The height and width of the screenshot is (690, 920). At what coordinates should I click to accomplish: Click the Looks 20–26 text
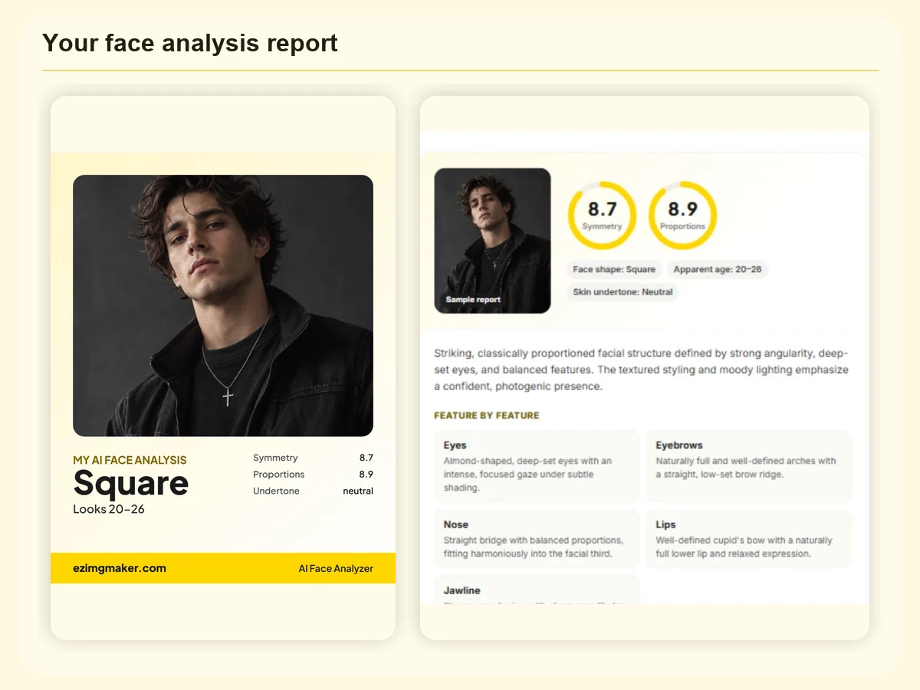(109, 509)
